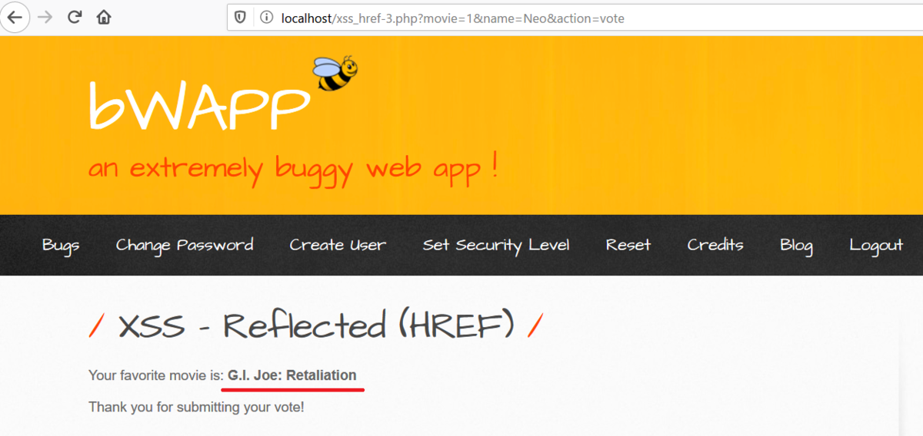Go to the browser home page icon

click(x=104, y=17)
